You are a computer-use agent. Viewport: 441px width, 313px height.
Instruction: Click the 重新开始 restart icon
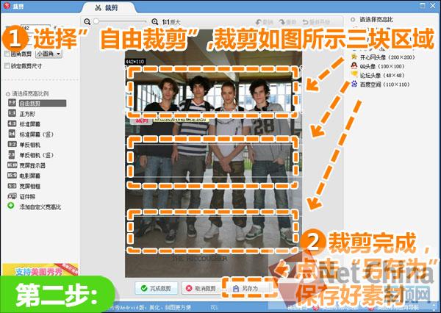[306, 22]
